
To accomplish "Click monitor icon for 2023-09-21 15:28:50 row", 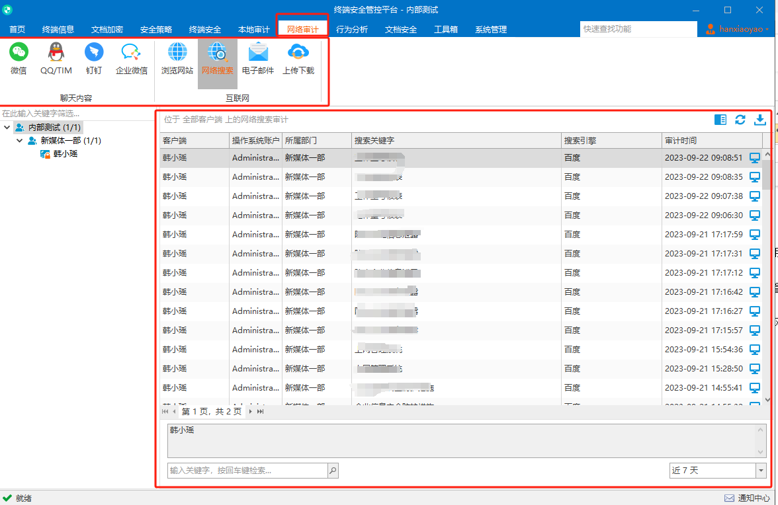I will coord(755,369).
